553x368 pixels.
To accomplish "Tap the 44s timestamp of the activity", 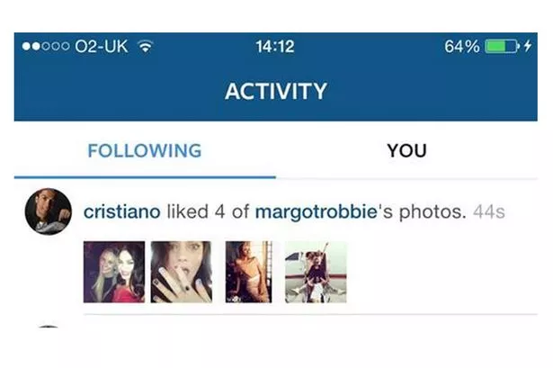I will 489,212.
